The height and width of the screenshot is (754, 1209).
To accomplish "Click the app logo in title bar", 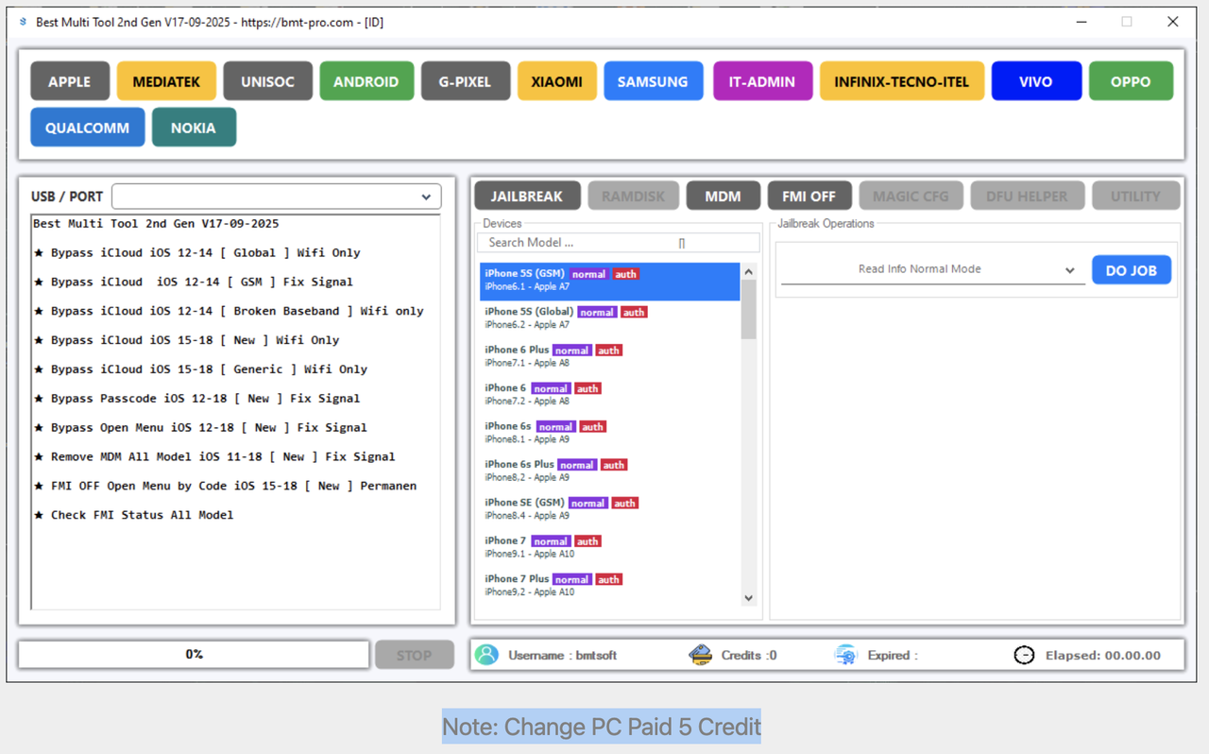I will [x=23, y=22].
